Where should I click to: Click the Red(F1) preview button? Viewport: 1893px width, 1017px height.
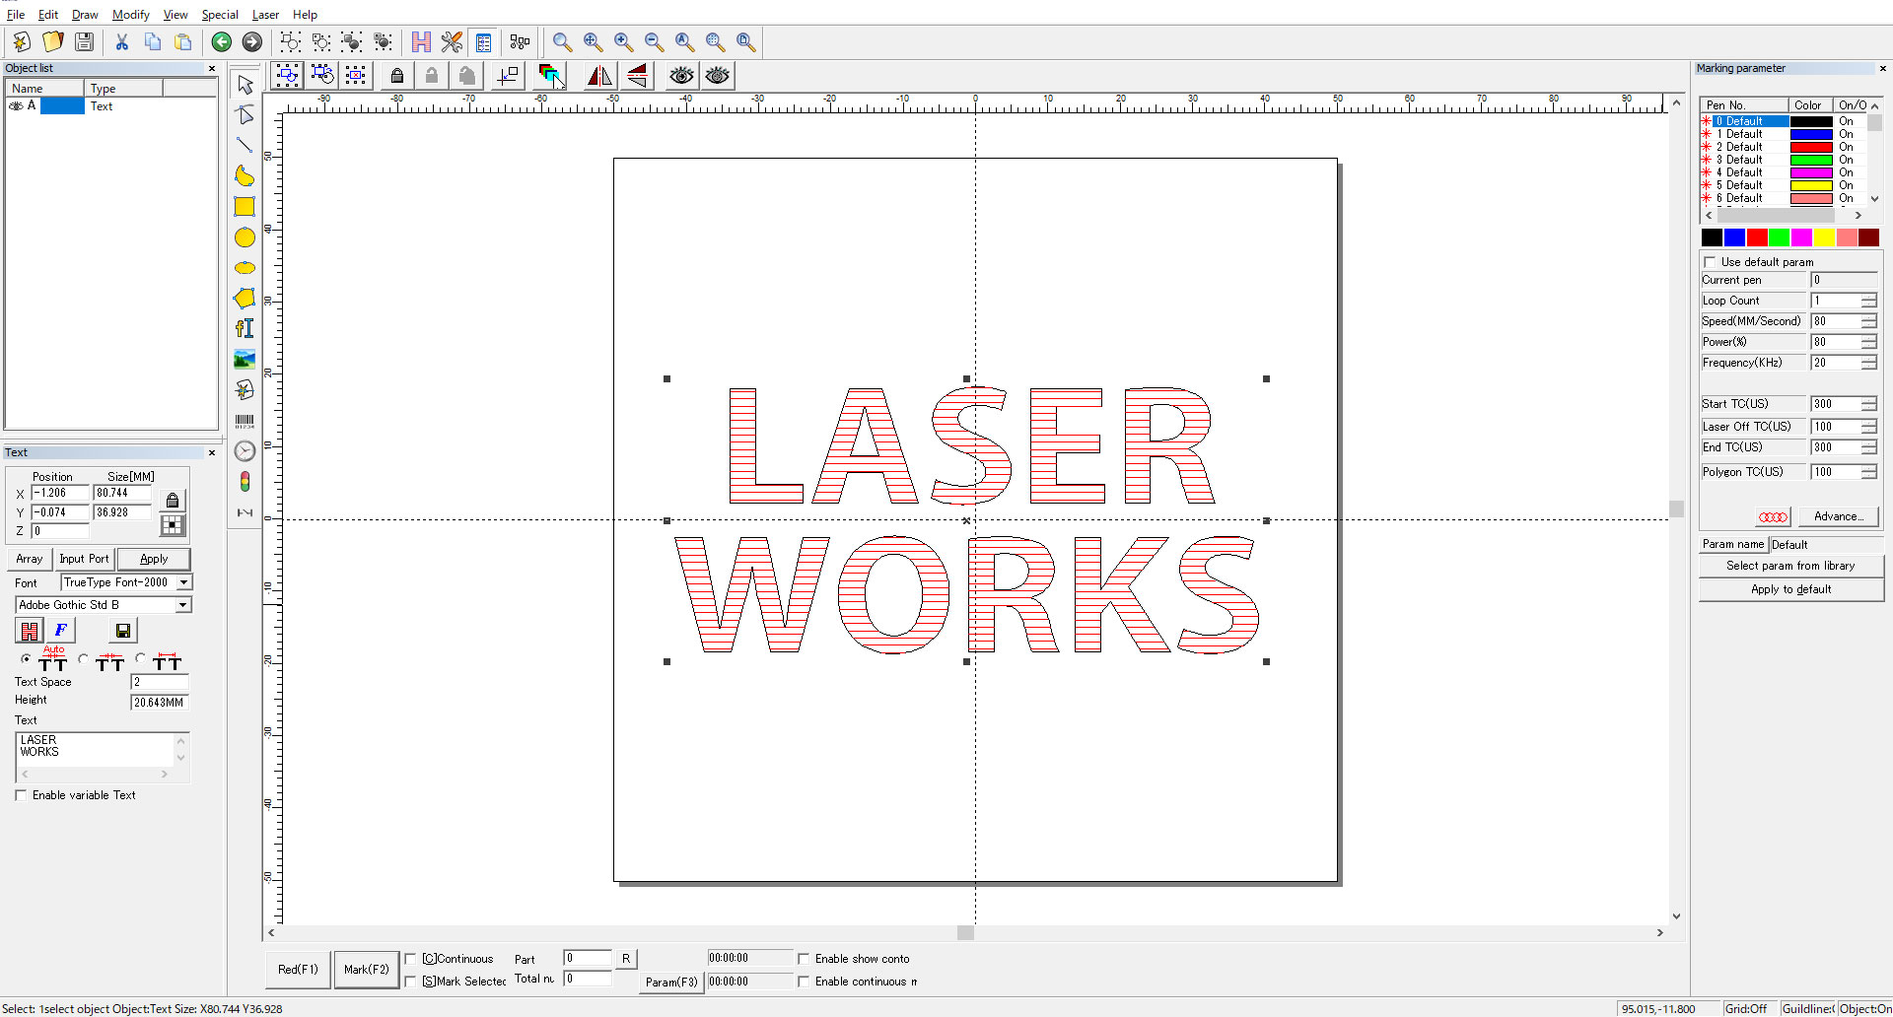[x=298, y=970]
